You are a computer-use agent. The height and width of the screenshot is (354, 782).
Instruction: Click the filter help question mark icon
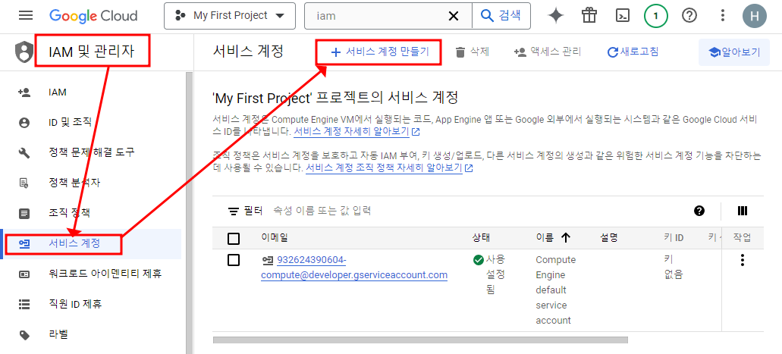coord(699,211)
